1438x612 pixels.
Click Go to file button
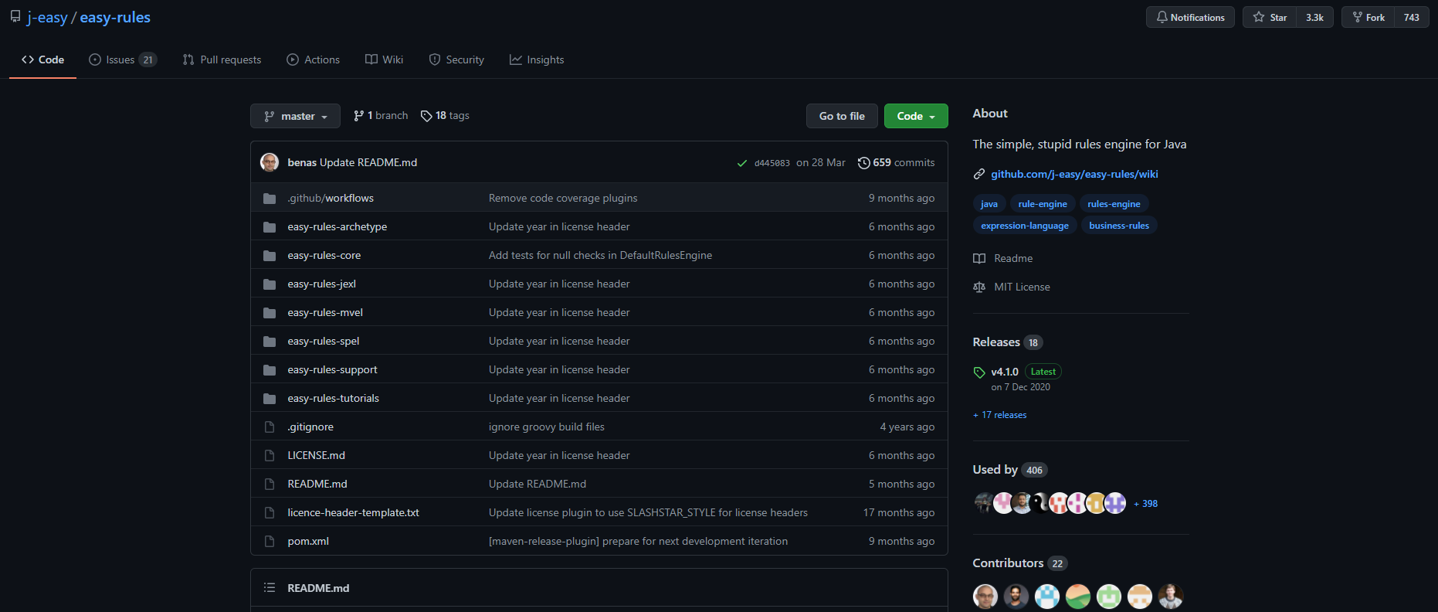(842, 116)
